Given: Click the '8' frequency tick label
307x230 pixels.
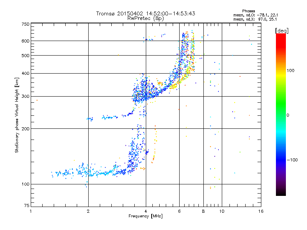Looking at the screenshot, I should tap(203, 211).
